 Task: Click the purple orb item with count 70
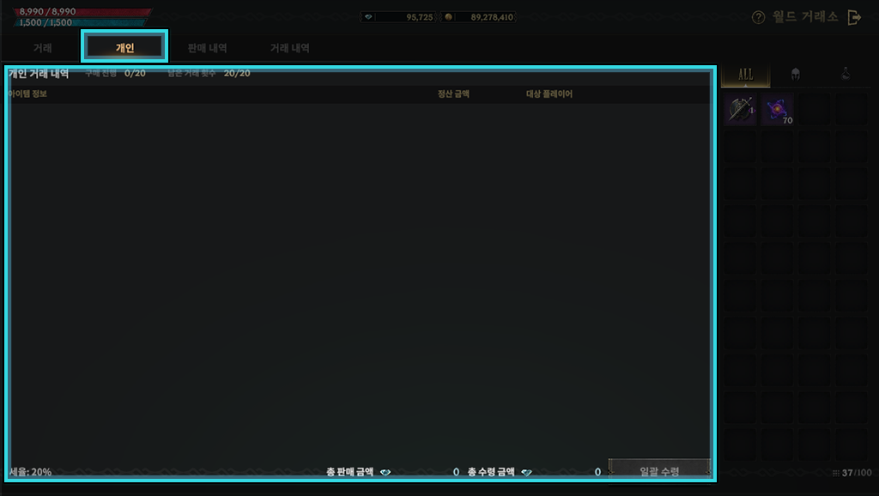[x=778, y=110]
